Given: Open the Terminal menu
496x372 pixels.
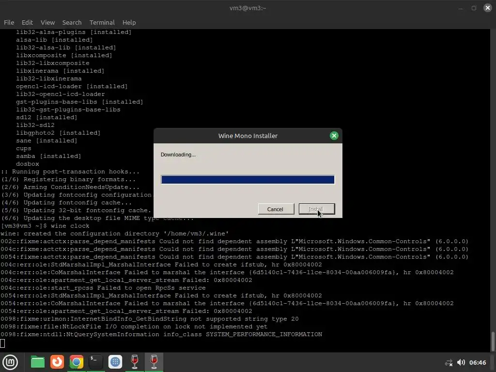Looking at the screenshot, I should click(x=102, y=22).
